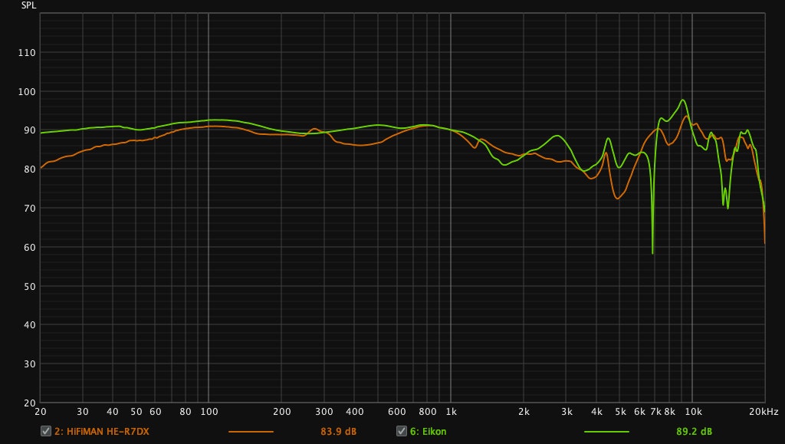This screenshot has height=444, width=785.
Task: Click the 60 dB vertical axis label
Action: pos(29,247)
